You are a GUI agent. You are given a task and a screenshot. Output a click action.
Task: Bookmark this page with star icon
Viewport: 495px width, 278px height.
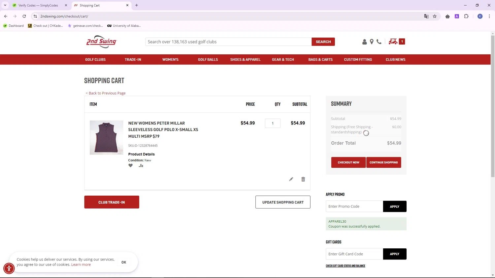[435, 16]
